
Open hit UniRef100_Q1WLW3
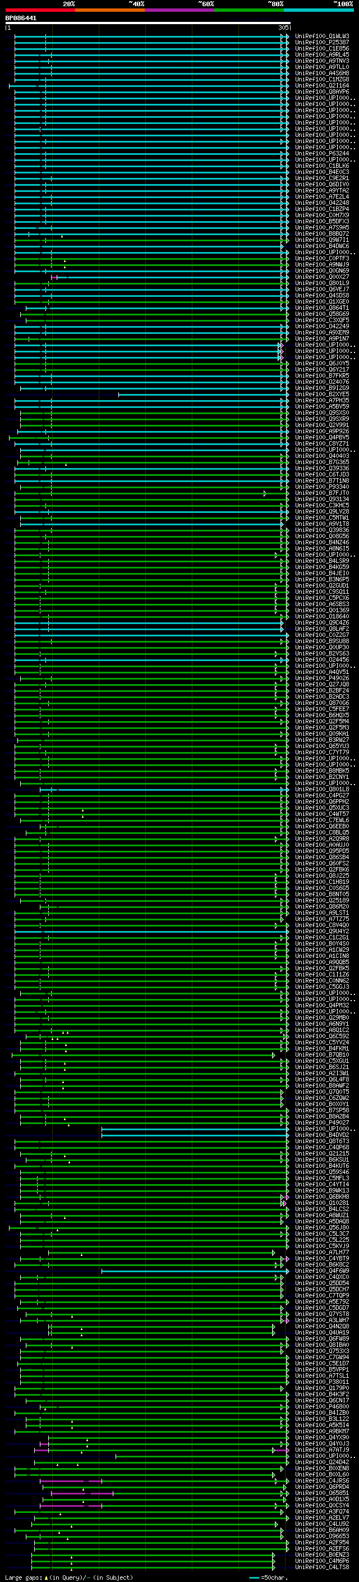[x=322, y=36]
